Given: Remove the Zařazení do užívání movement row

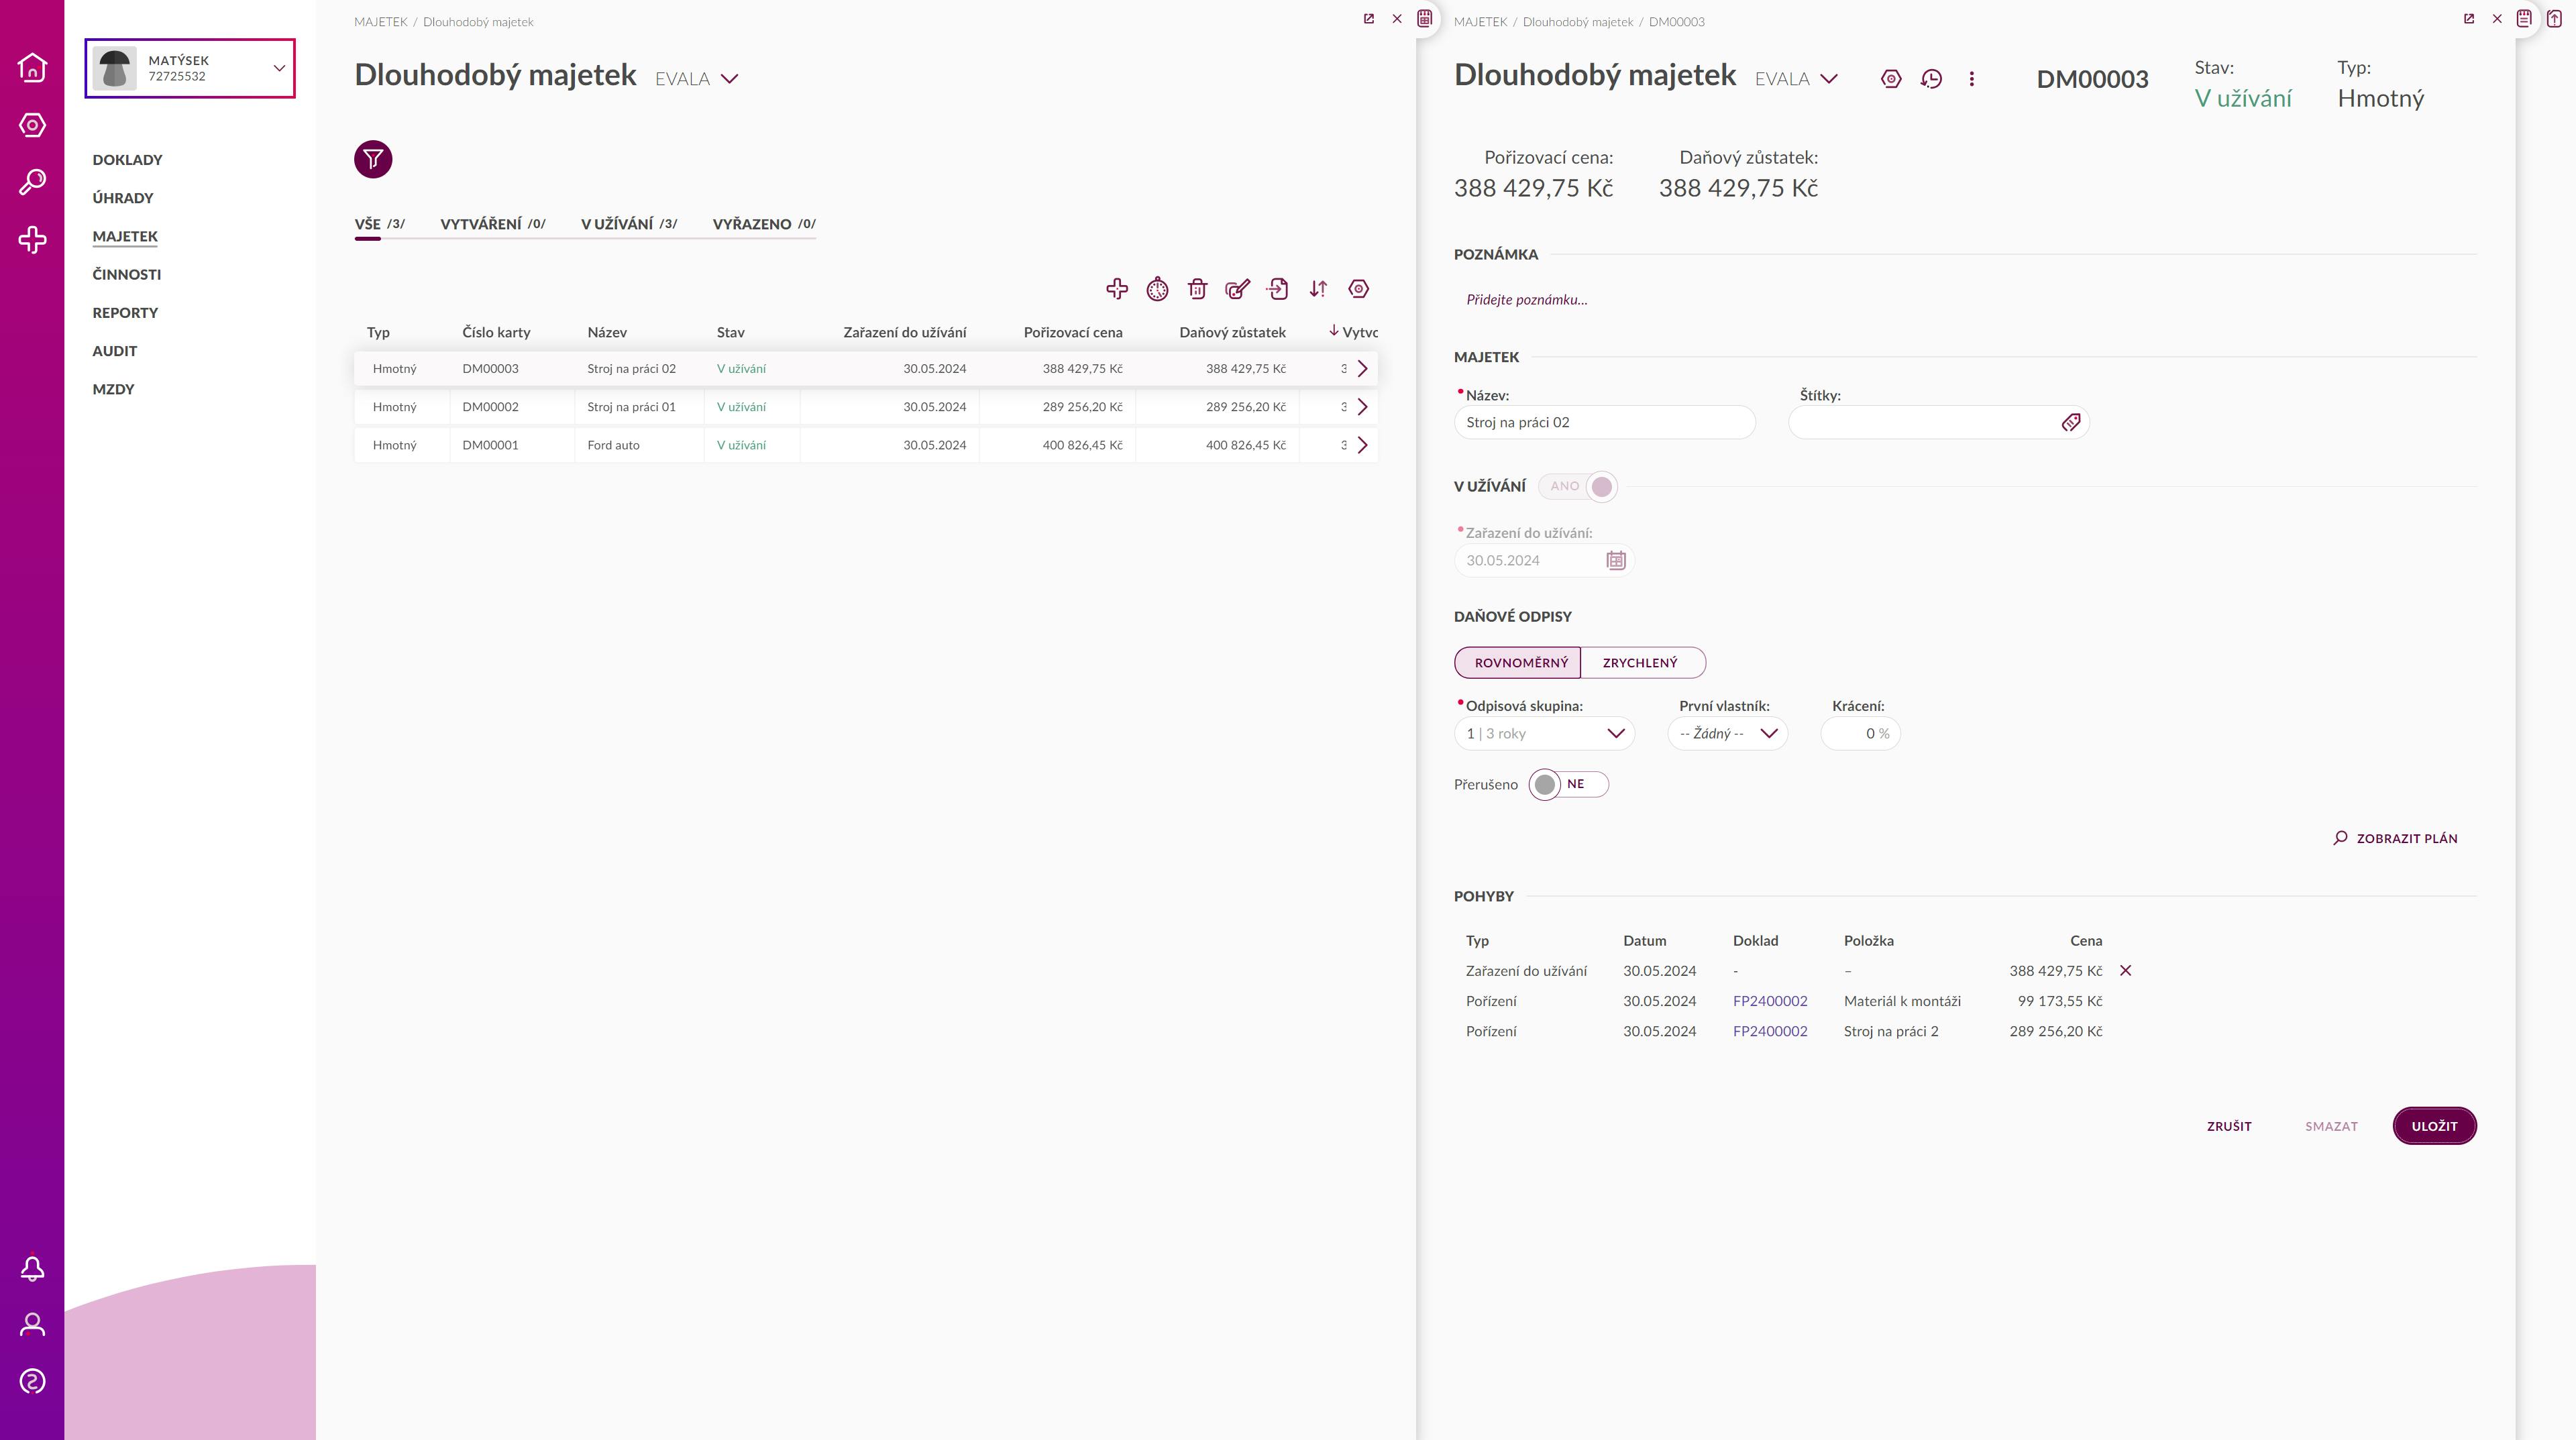Looking at the screenshot, I should click(x=2126, y=971).
